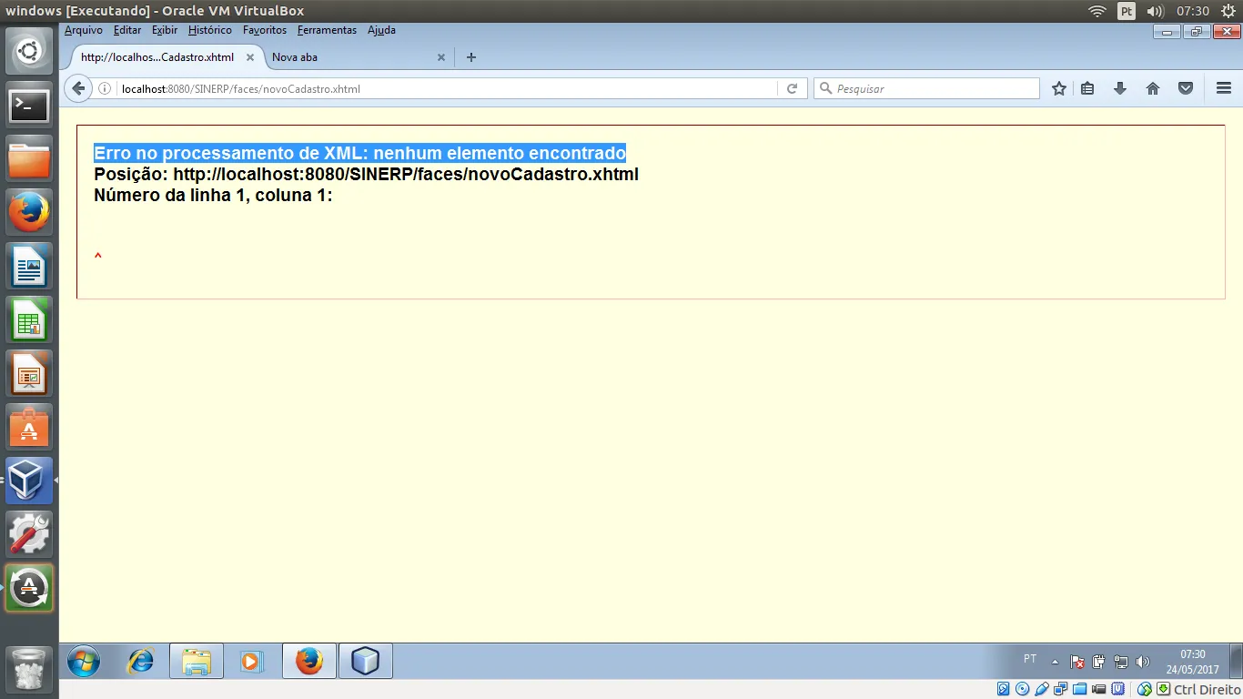Click the Windows tray power plug icon
The image size is (1243, 699).
click(x=1099, y=662)
